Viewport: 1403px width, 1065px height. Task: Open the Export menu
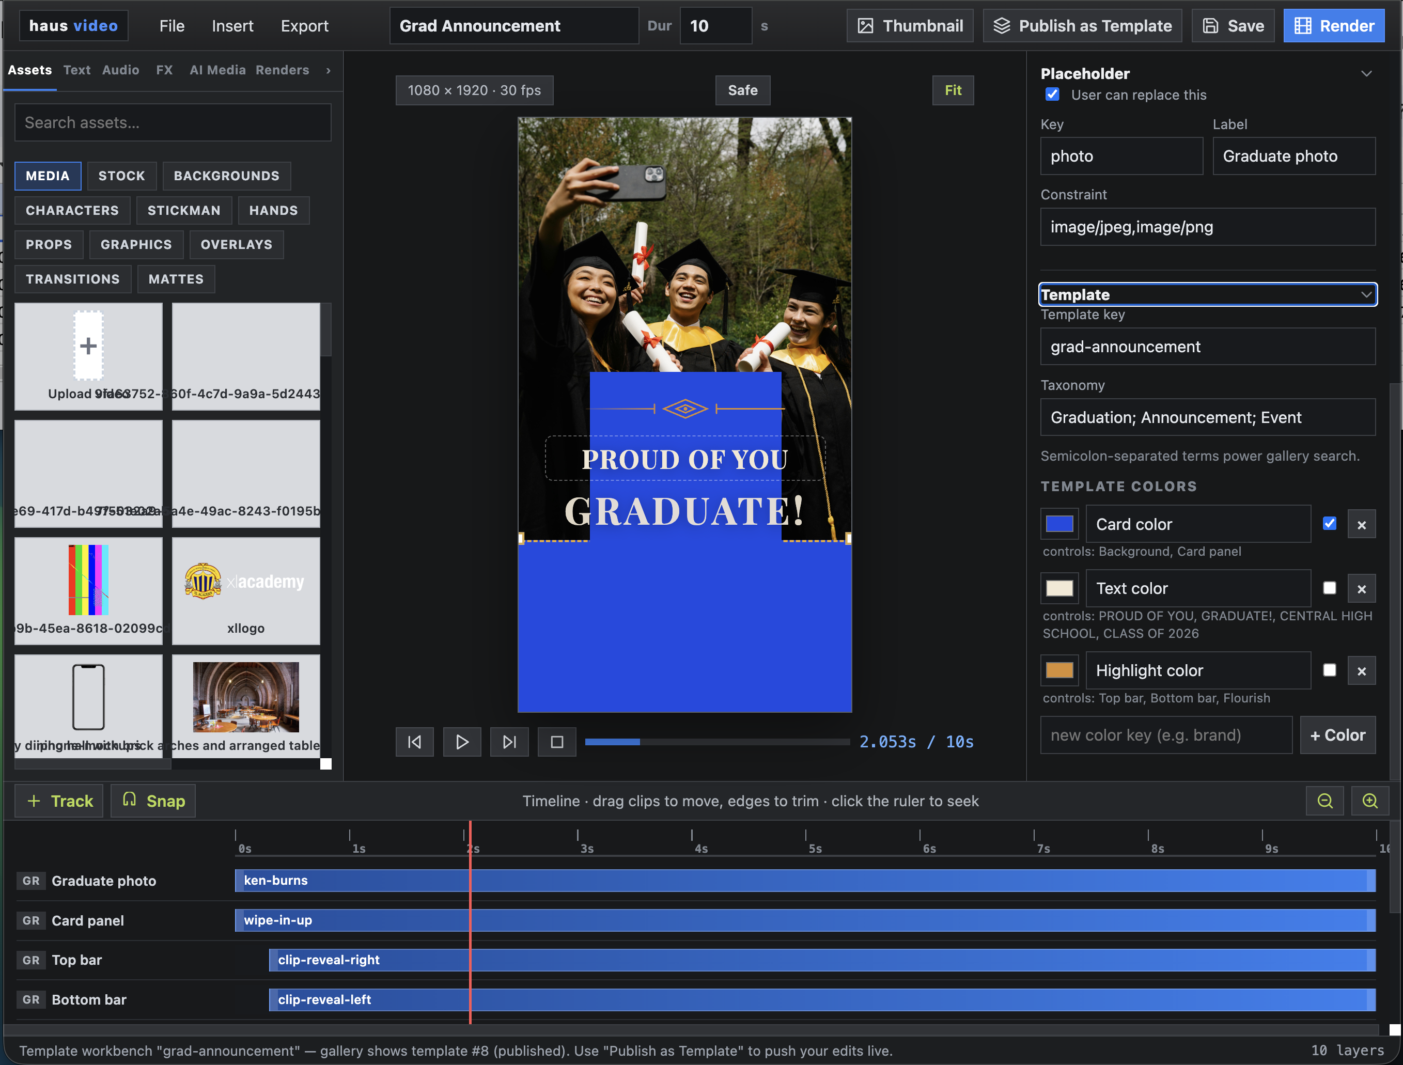(304, 26)
